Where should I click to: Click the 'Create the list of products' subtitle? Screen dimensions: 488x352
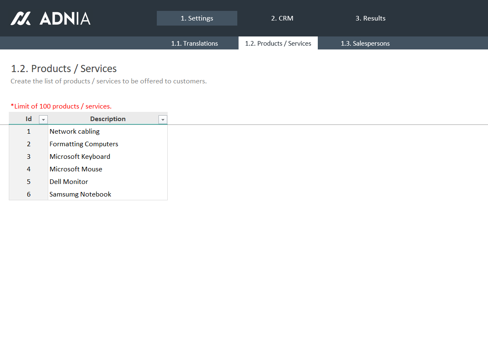109,81
